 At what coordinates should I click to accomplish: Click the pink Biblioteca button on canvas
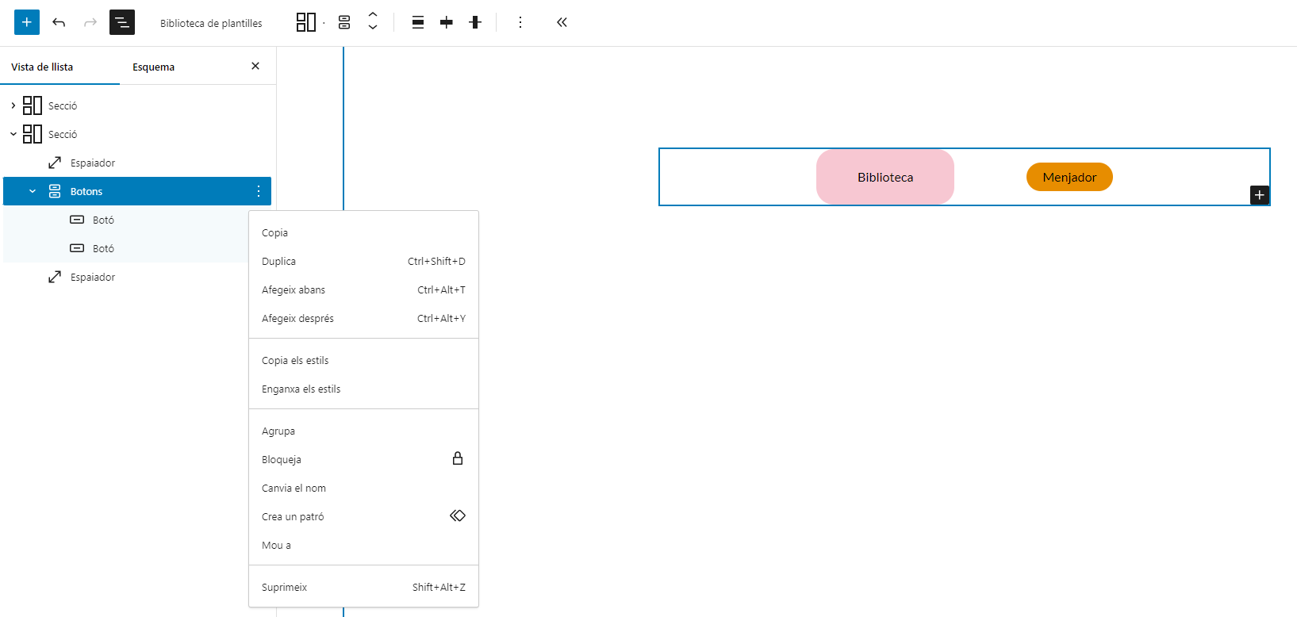(884, 177)
